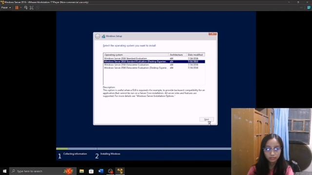Click the red flower search highlight icon
The height and width of the screenshot is (175, 312).
pos(69,171)
